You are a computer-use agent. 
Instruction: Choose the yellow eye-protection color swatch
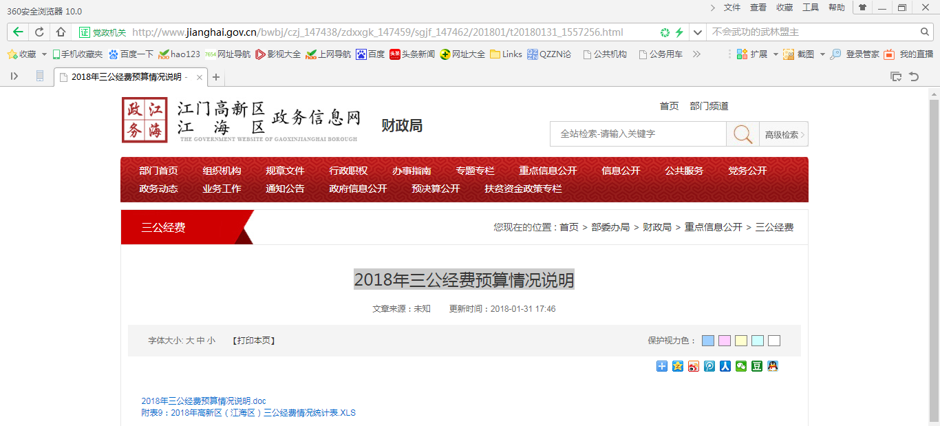(741, 341)
